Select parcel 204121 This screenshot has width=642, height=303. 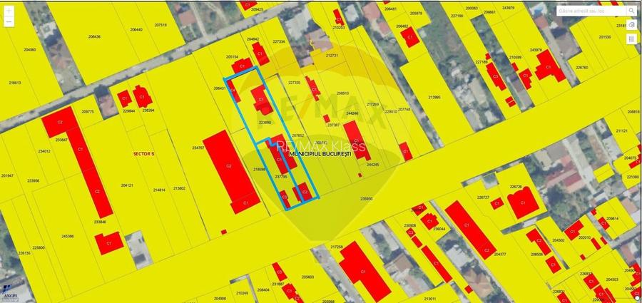pyautogui.click(x=127, y=185)
